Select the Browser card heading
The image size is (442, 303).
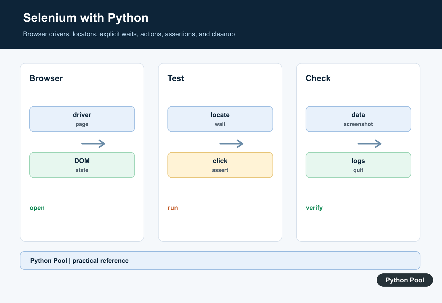click(x=46, y=78)
